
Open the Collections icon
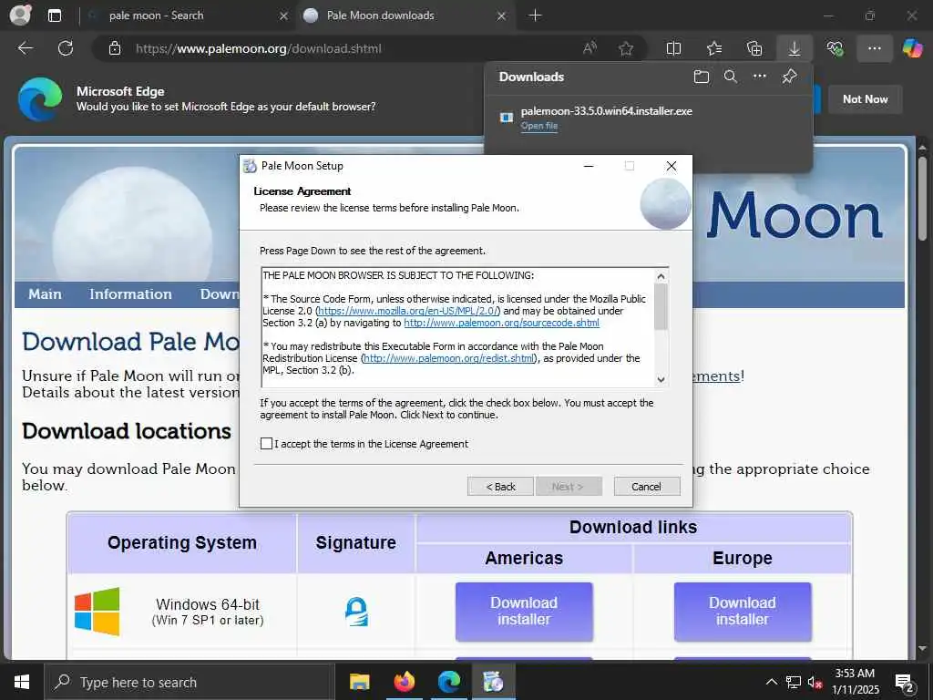(x=754, y=48)
